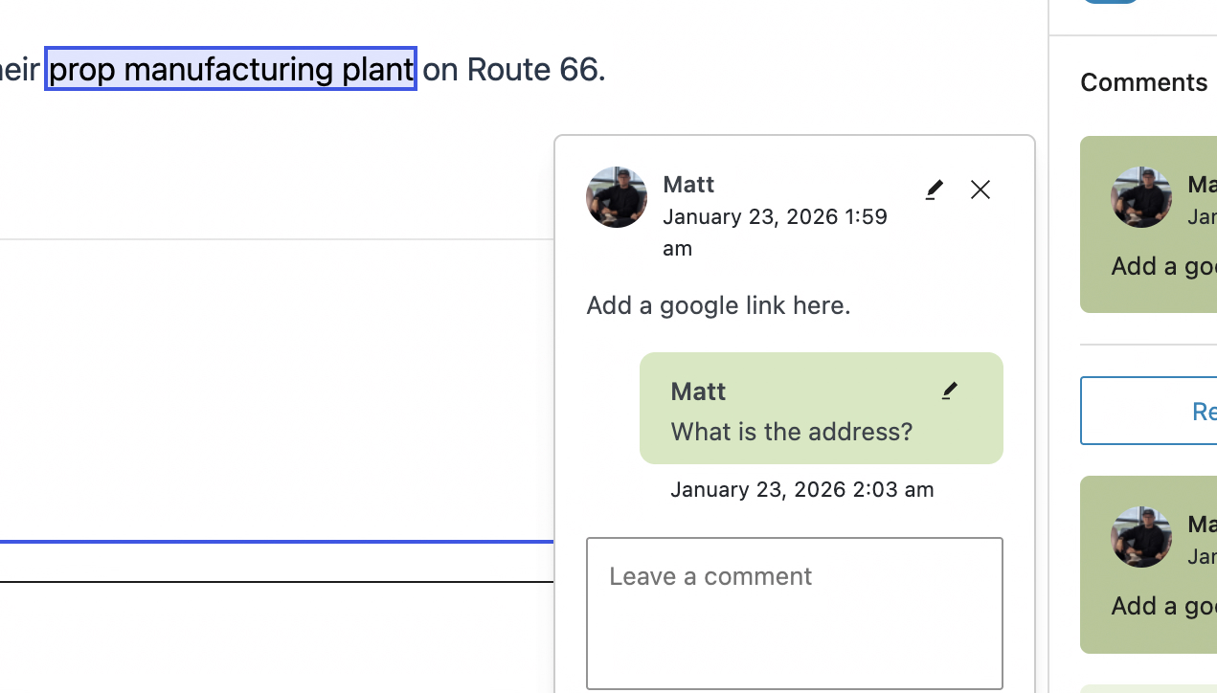Click "Matt" name inside the green reply bubble
Screen dimensions: 1217x693
698,391
